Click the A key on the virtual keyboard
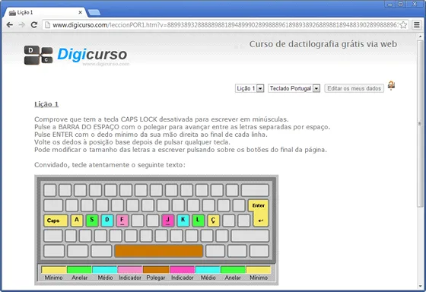 pos(77,221)
